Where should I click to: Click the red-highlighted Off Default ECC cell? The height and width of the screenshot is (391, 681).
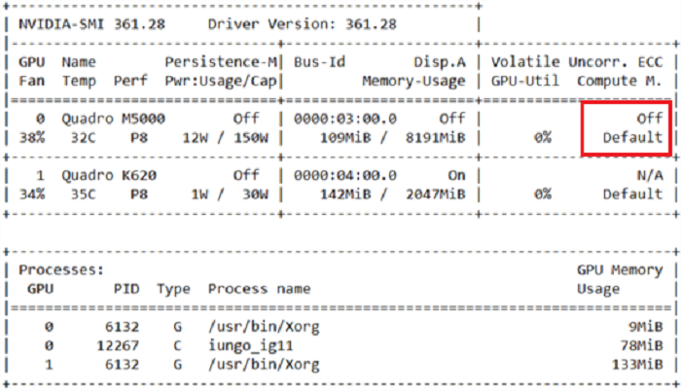click(626, 128)
